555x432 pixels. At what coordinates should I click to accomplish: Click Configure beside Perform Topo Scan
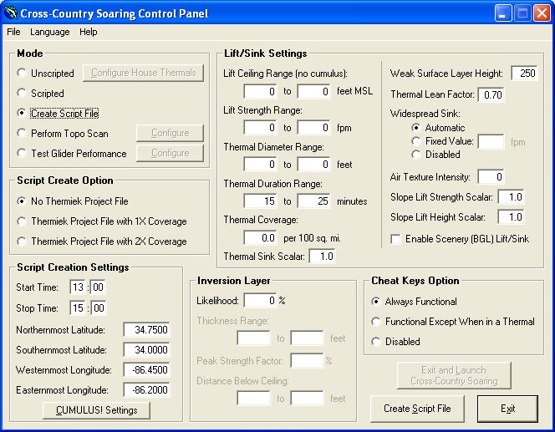[171, 133]
